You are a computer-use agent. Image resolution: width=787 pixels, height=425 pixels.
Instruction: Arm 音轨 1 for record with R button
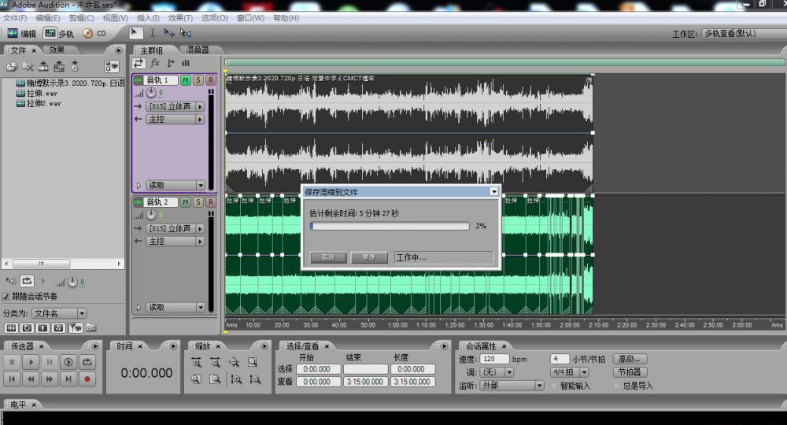point(211,80)
